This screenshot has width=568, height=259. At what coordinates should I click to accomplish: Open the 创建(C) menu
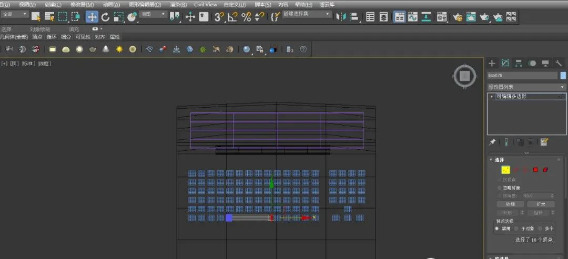(53, 5)
